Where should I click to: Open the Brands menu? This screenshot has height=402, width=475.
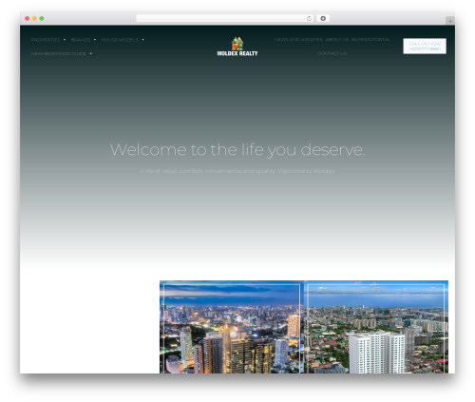pos(81,40)
